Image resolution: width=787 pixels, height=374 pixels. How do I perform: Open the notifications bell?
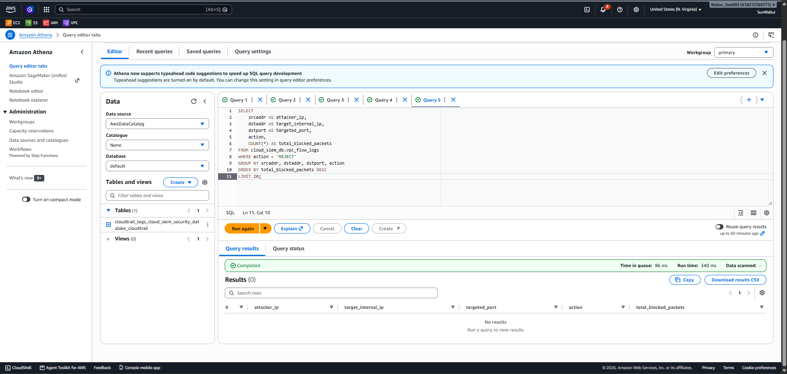(x=603, y=9)
